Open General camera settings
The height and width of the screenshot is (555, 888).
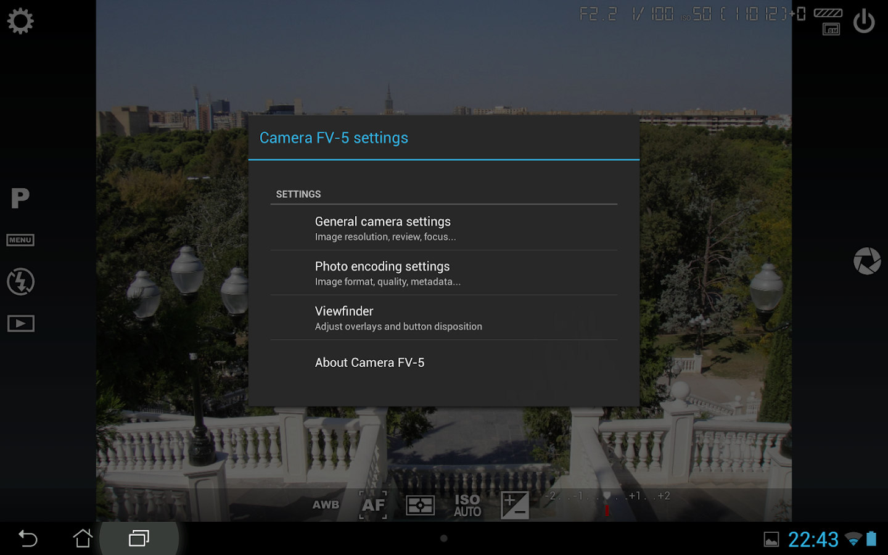click(444, 228)
